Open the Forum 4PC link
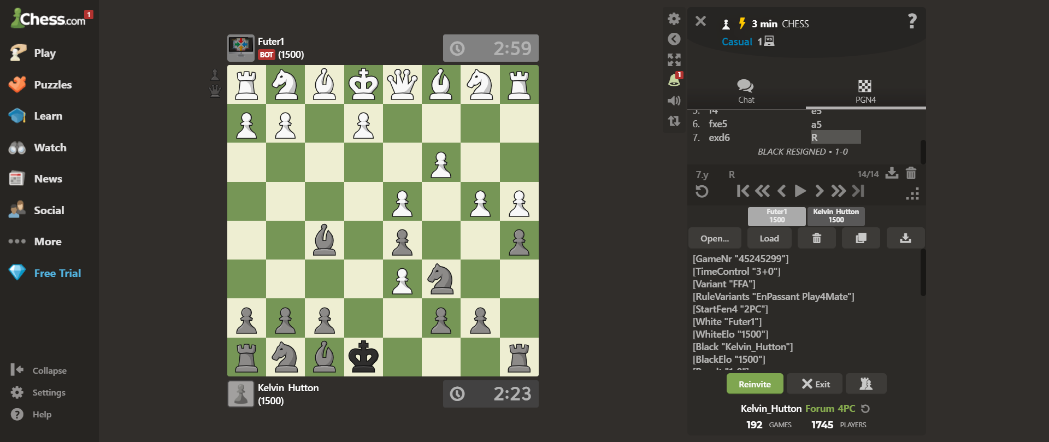Screen dimensions: 1049x442 coord(830,409)
